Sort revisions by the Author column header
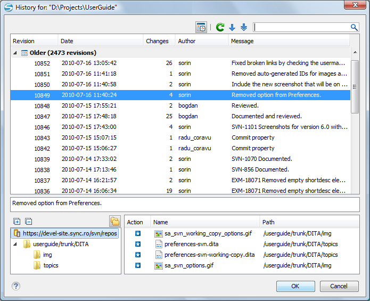The image size is (370, 301). (x=201, y=41)
